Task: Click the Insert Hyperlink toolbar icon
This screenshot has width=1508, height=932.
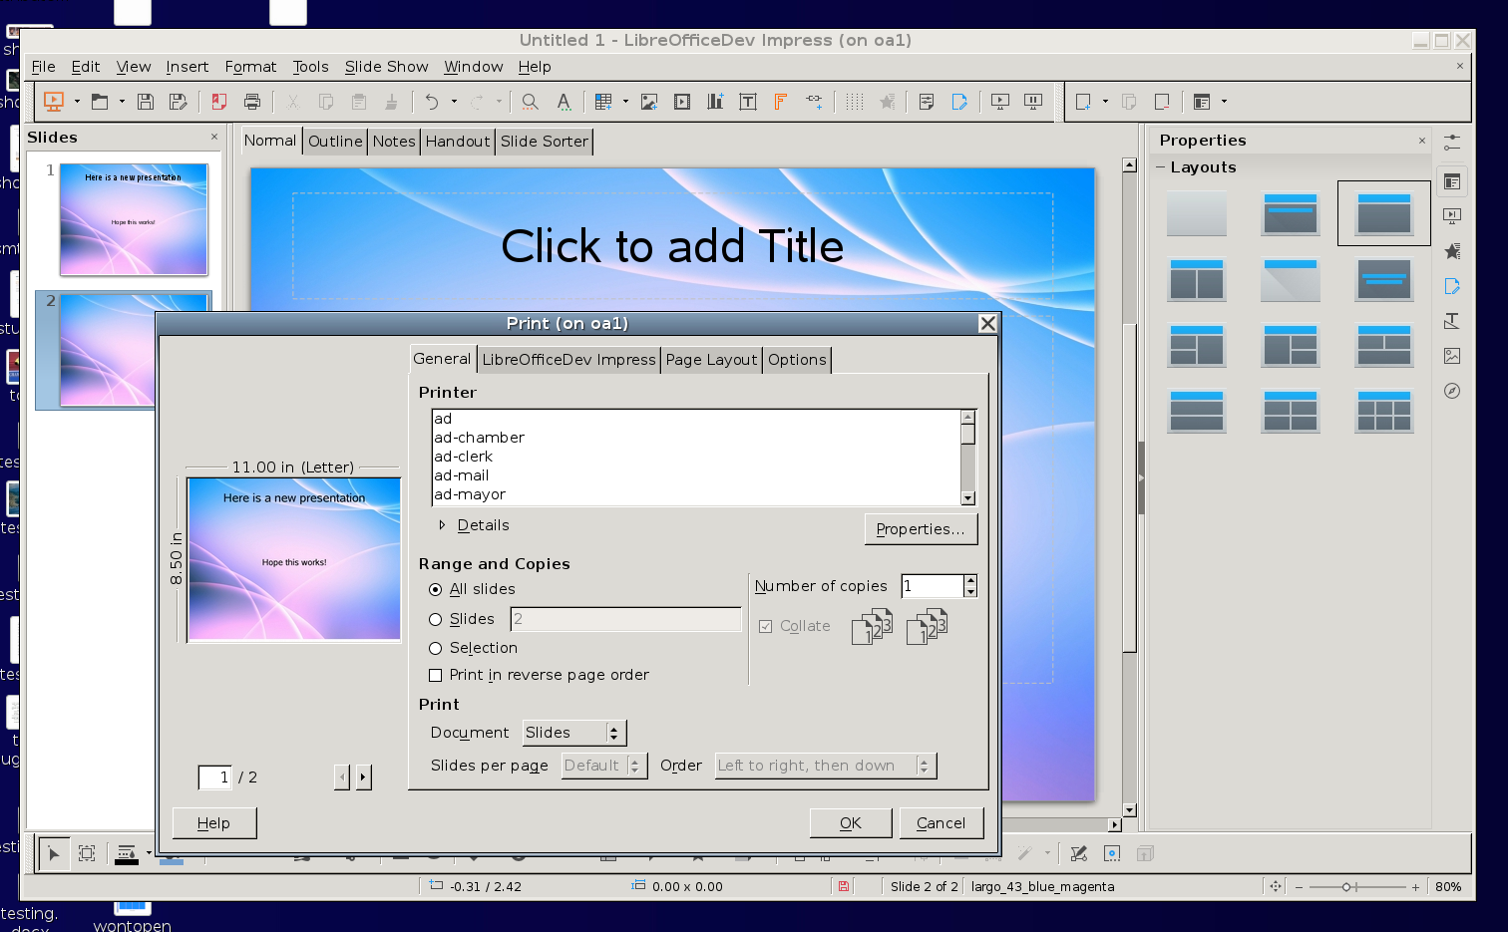Action: 815,102
